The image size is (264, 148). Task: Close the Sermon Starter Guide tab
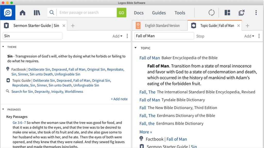[x=64, y=26]
